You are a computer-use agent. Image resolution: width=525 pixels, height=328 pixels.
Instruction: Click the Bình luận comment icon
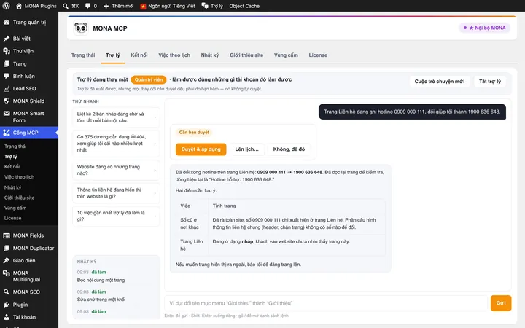pos(7,76)
